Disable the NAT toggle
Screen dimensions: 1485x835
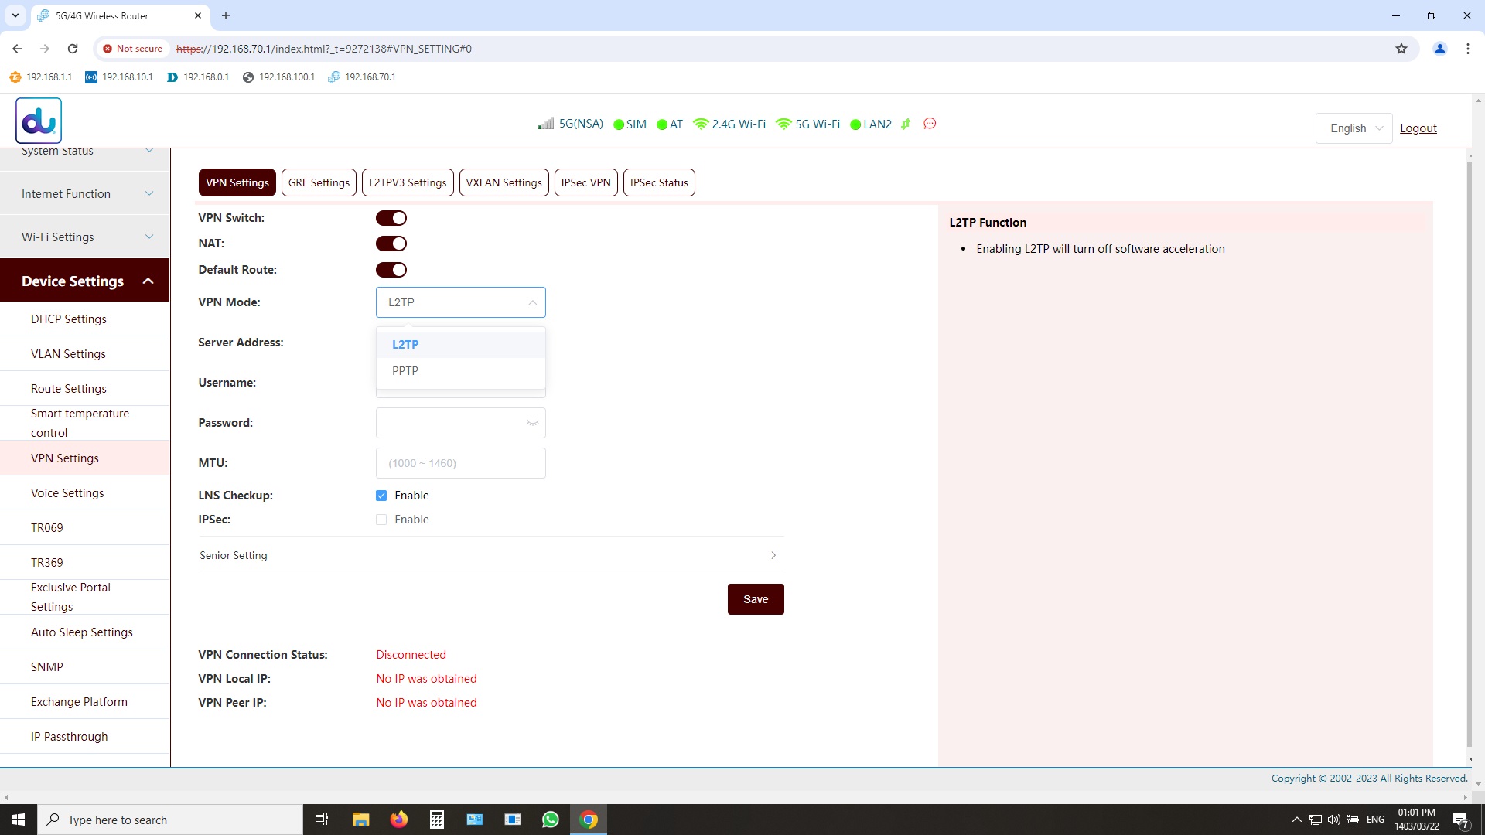[391, 244]
